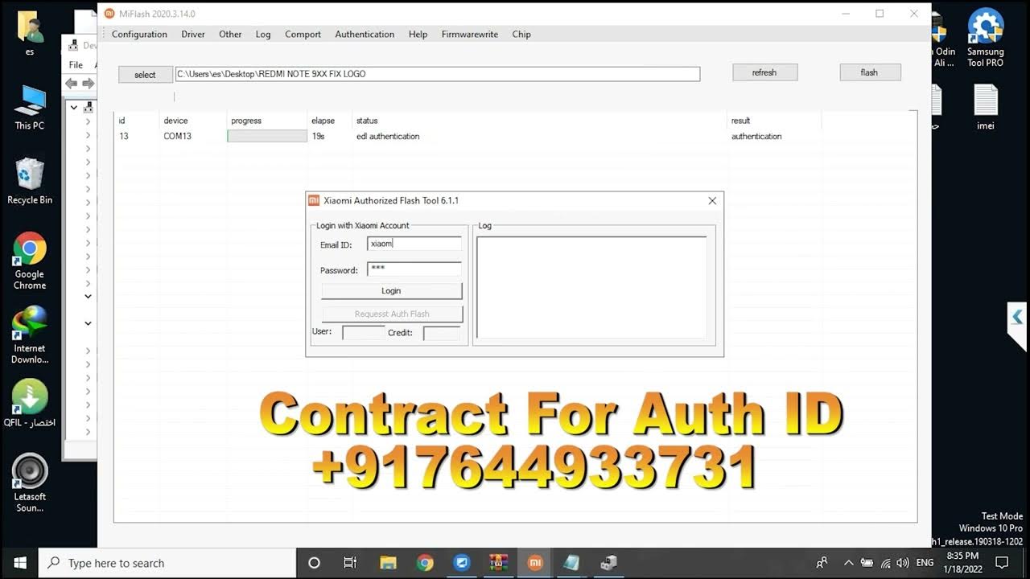The height and width of the screenshot is (579, 1030).
Task: Click the Mi icon on the auth dialog title
Action: pyautogui.click(x=314, y=200)
